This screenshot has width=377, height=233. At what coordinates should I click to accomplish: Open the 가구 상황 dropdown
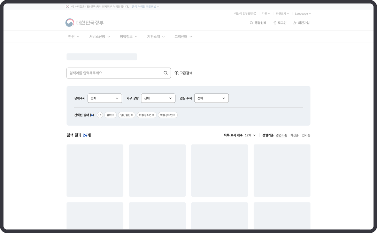click(158, 98)
